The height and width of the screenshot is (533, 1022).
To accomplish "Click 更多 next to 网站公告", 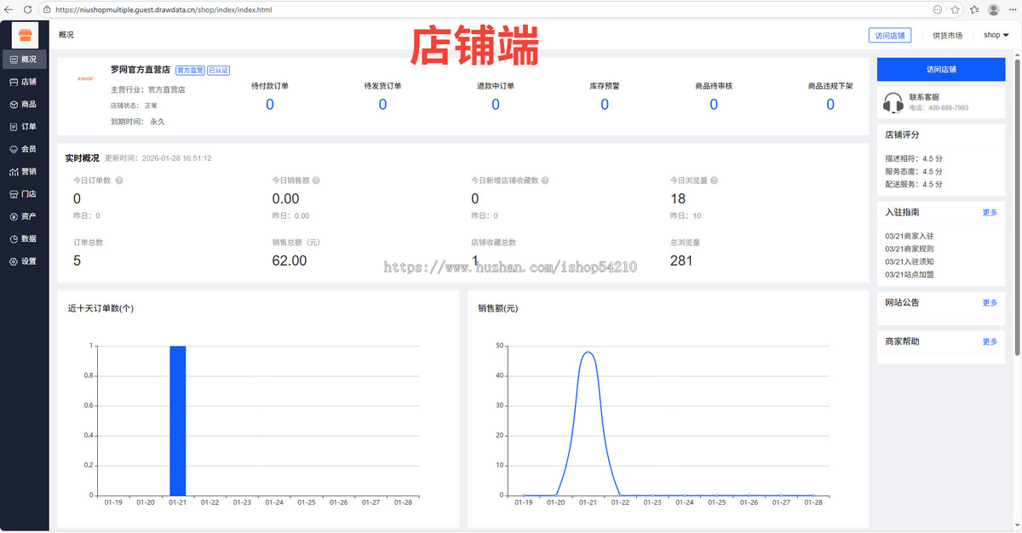I will click(x=990, y=302).
